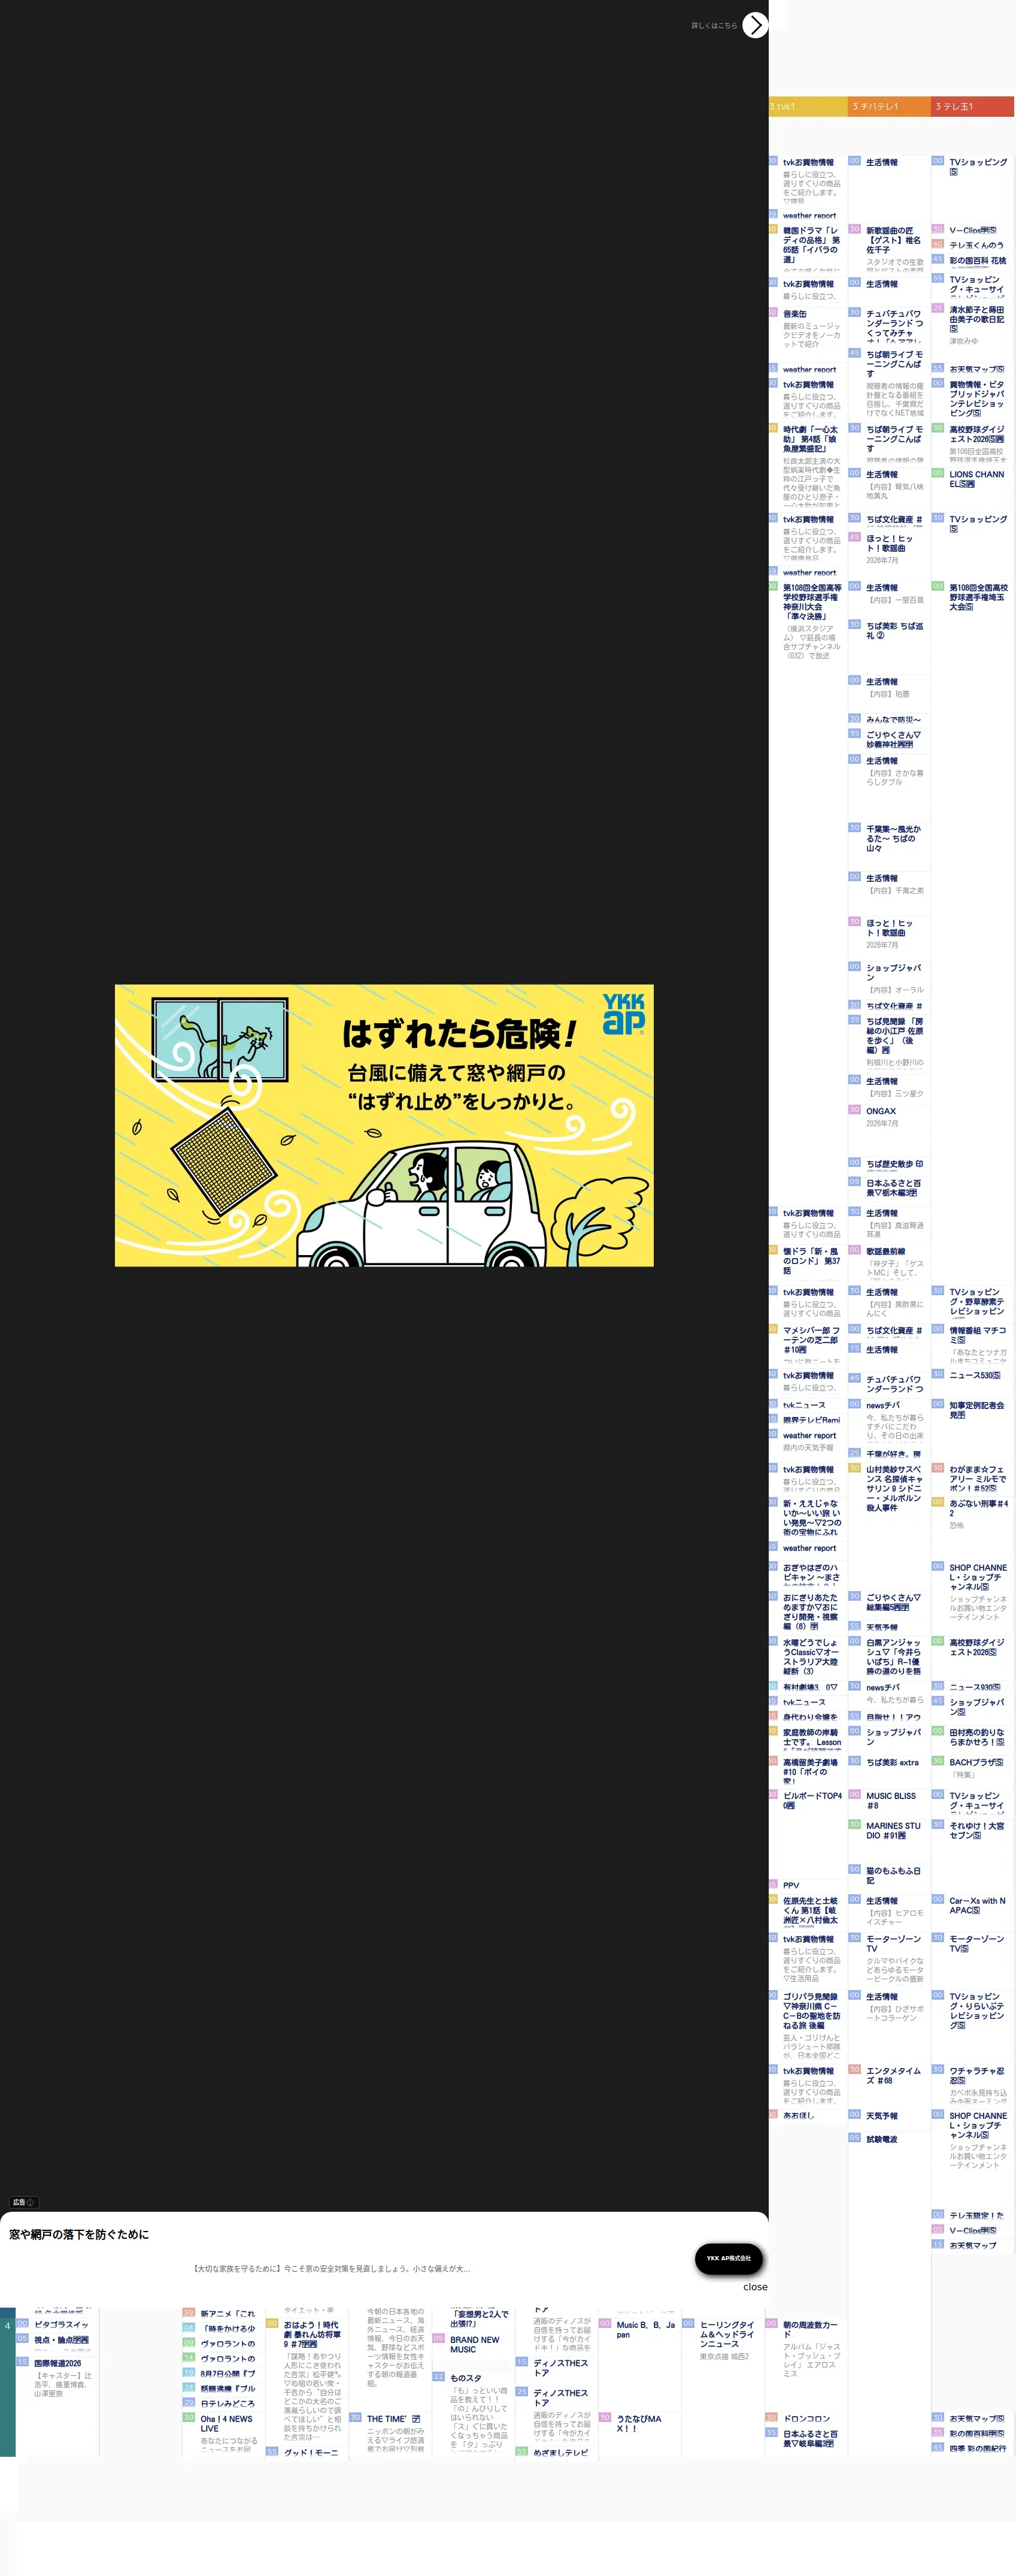Open 新歌謡曲の匠【ゲスト】椎名佐千子
Image resolution: width=1016 pixels, height=2576 pixels.
(894, 240)
